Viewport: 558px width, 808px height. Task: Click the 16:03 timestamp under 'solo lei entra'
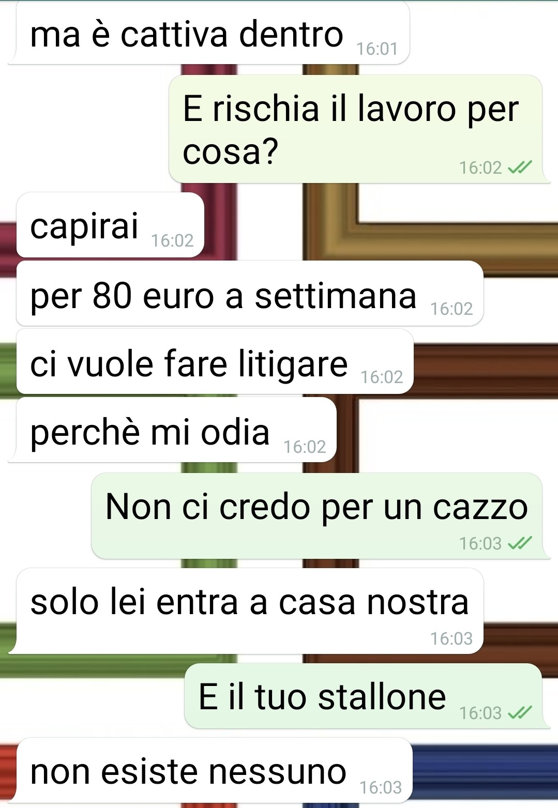pyautogui.click(x=451, y=639)
